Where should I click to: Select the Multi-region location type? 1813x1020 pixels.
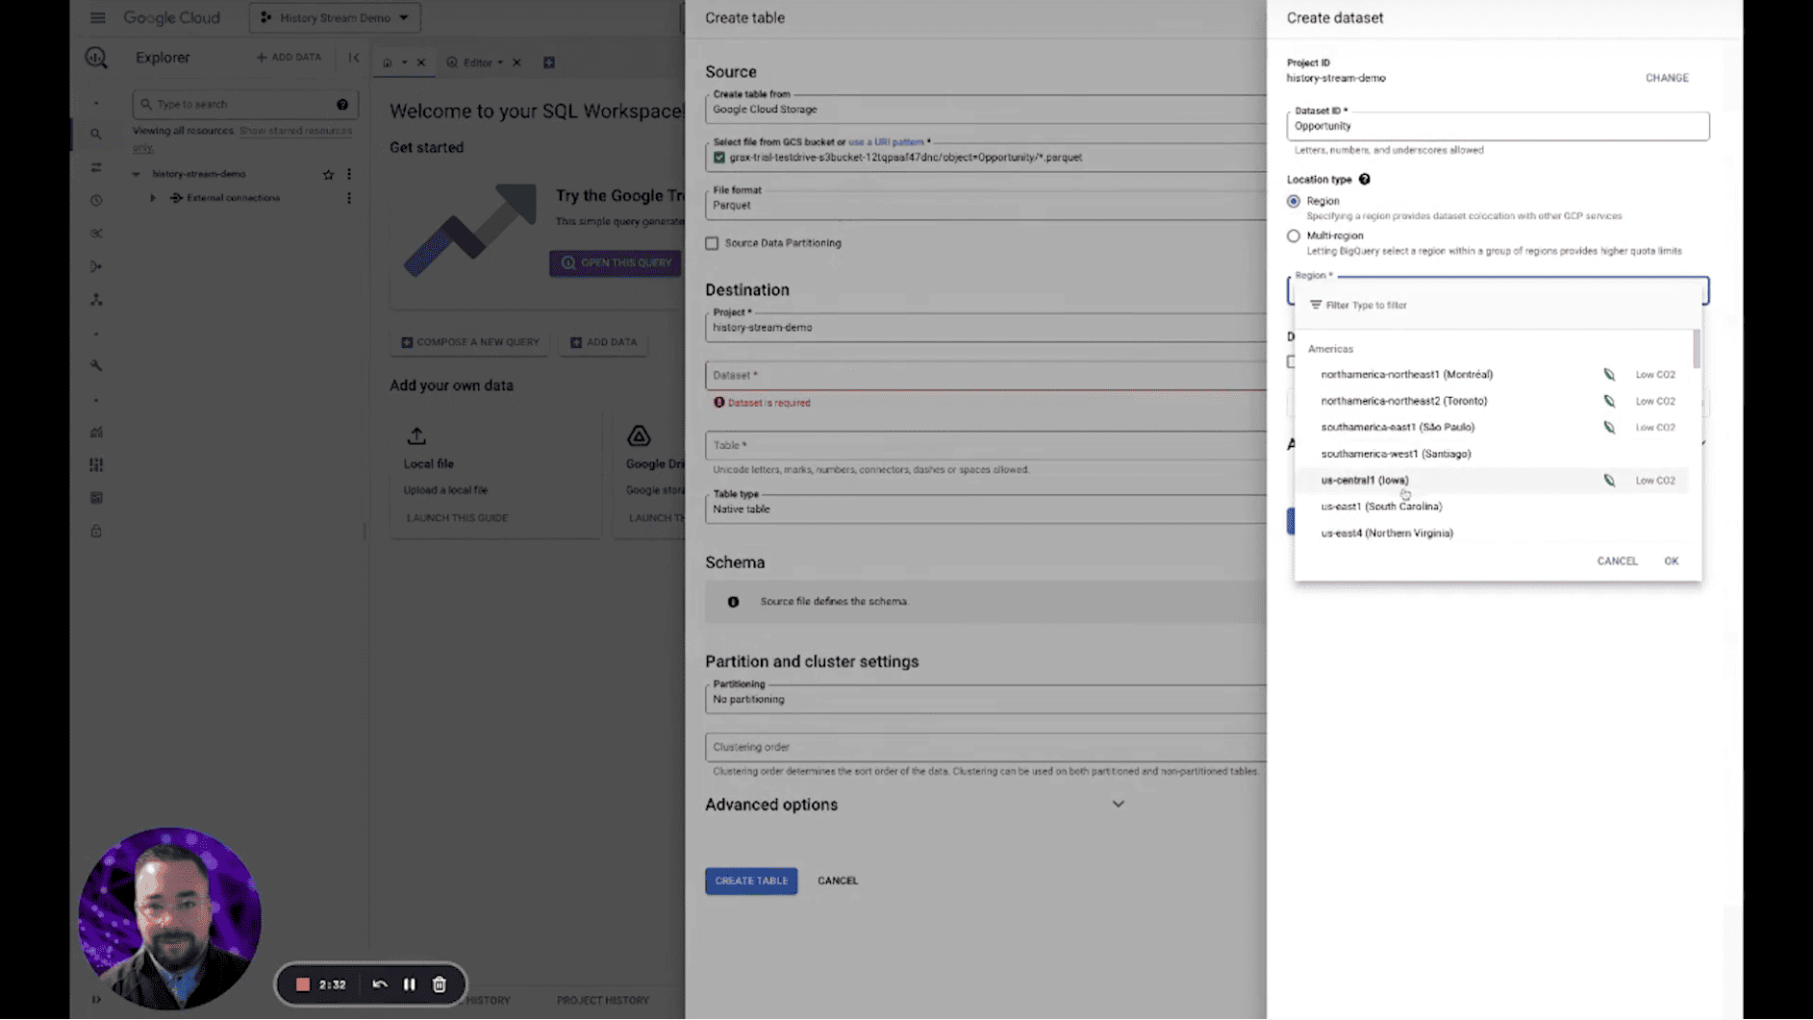click(1294, 236)
